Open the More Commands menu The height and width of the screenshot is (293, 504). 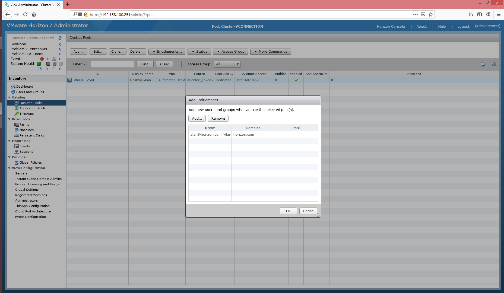pos(270,52)
